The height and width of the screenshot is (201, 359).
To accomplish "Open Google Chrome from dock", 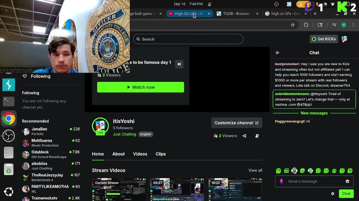I will 9,118.
